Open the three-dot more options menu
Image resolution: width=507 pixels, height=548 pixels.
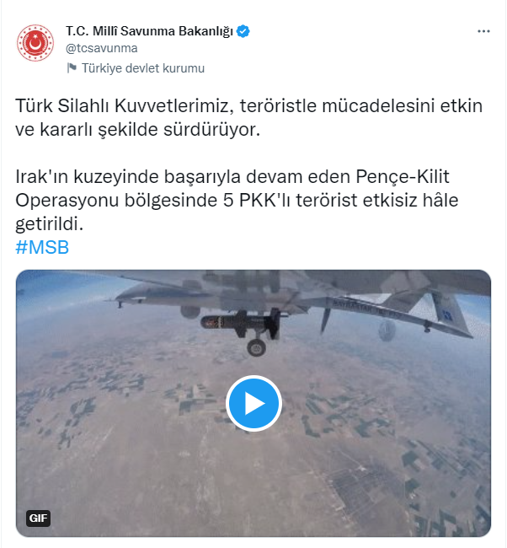483,31
